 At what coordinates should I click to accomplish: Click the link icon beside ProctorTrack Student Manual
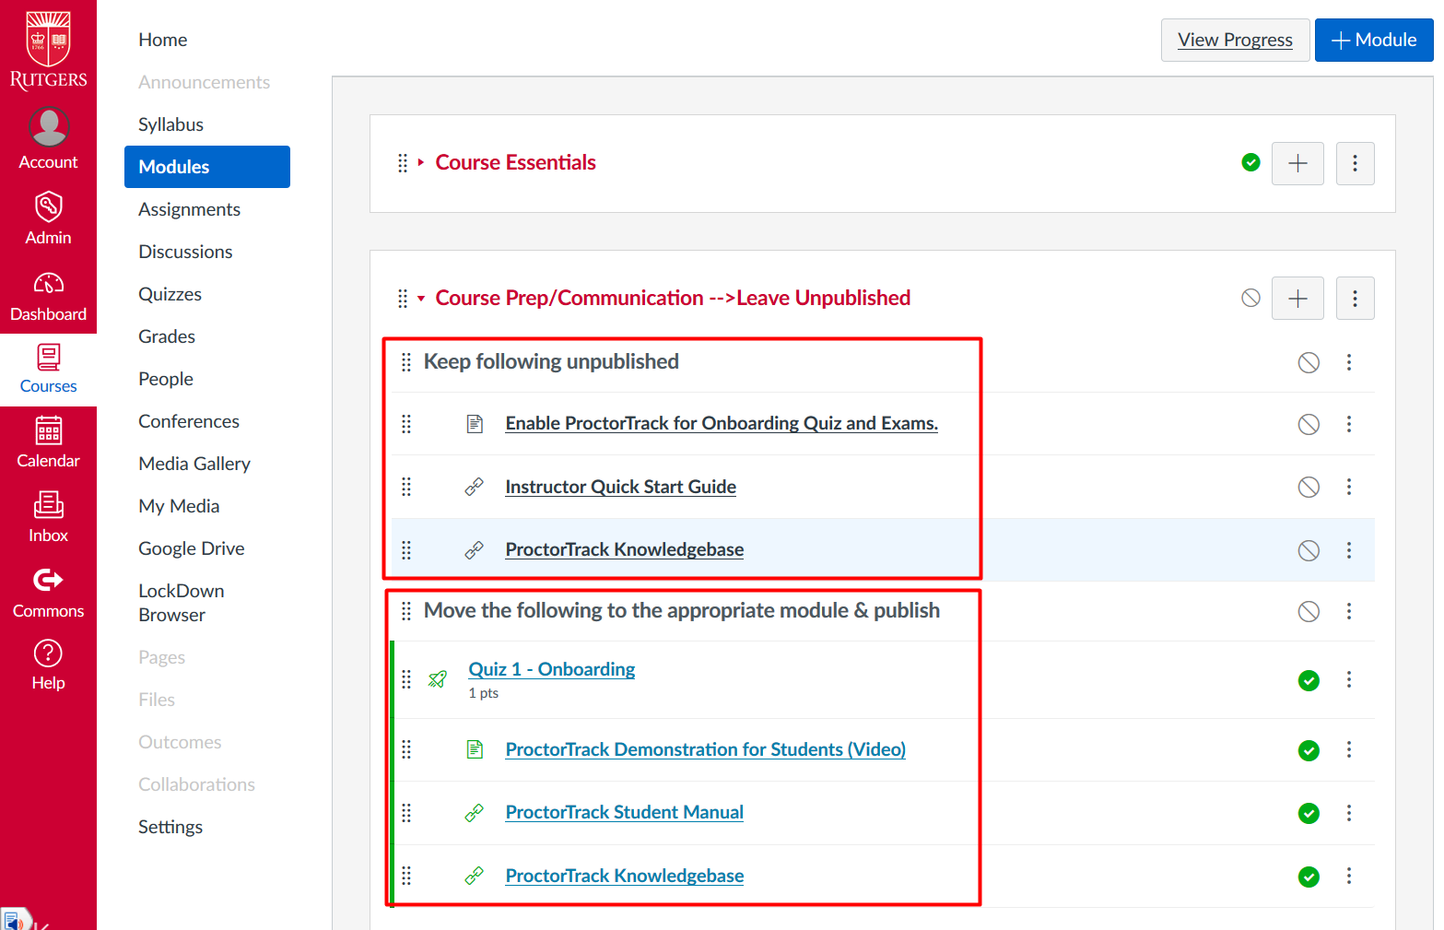475,813
